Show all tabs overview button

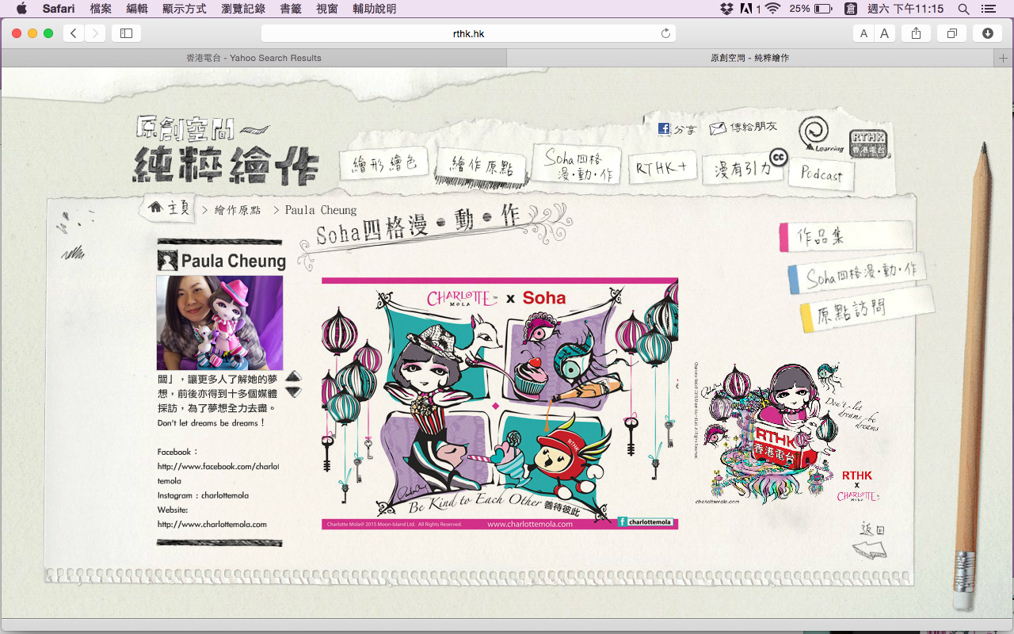[951, 33]
